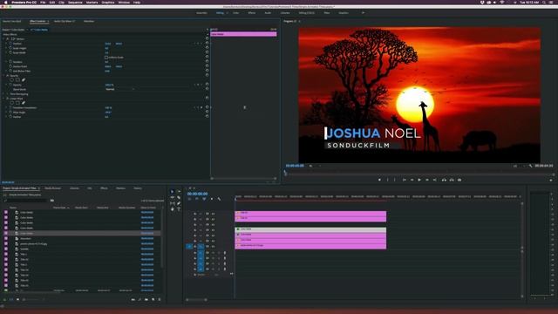Create ellipse mask under Linear Wipe
The image size is (558, 314).
(11, 103)
